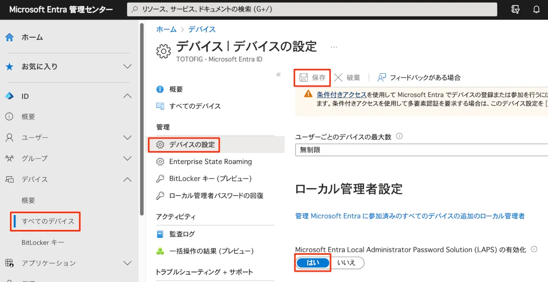Click the ローカル管理者パスワードの回復 key icon
Image resolution: width=548 pixels, height=282 pixels.
160,196
